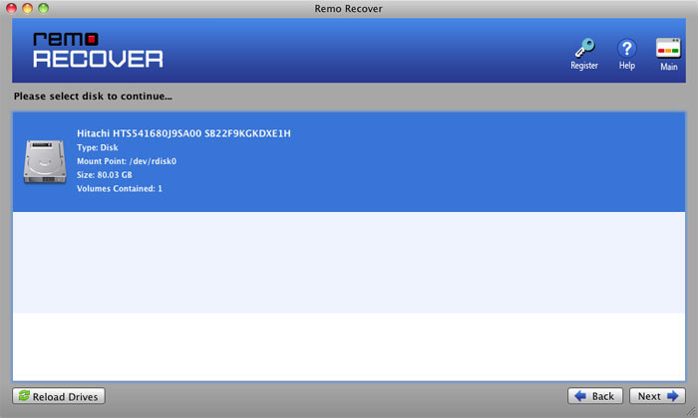
Task: Click 'Please select disk to continue' label
Action: coord(93,97)
